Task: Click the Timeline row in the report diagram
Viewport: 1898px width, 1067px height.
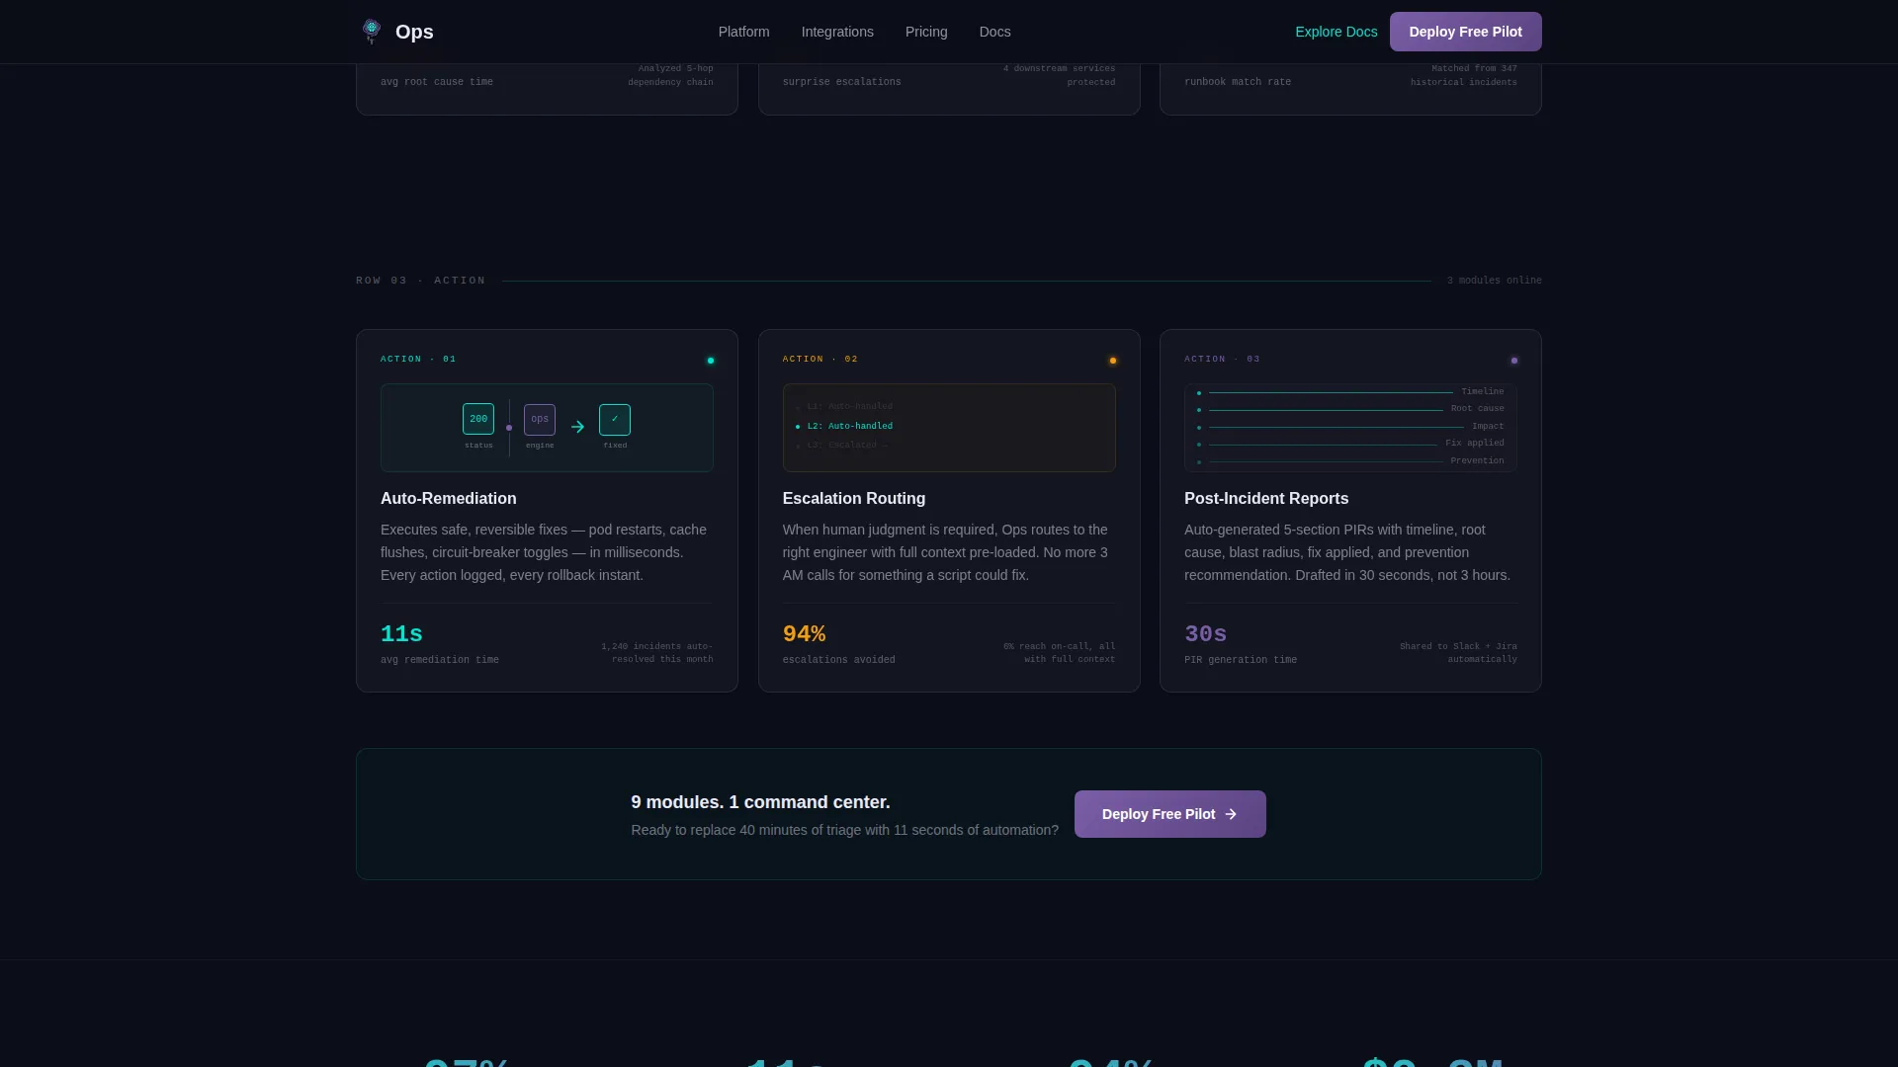Action: [x=1350, y=392]
